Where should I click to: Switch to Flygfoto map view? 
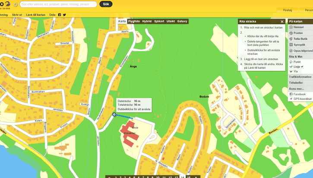pos(134,21)
